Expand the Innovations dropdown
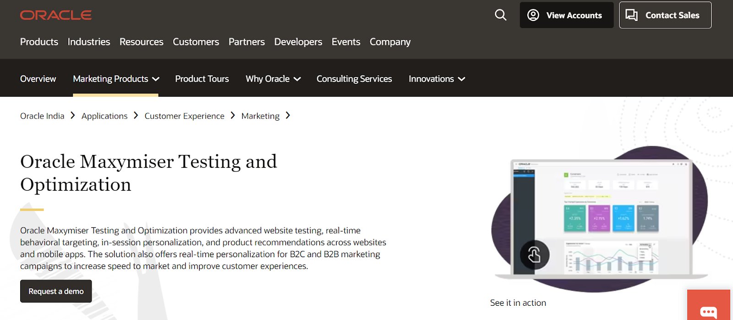 pyautogui.click(x=437, y=79)
